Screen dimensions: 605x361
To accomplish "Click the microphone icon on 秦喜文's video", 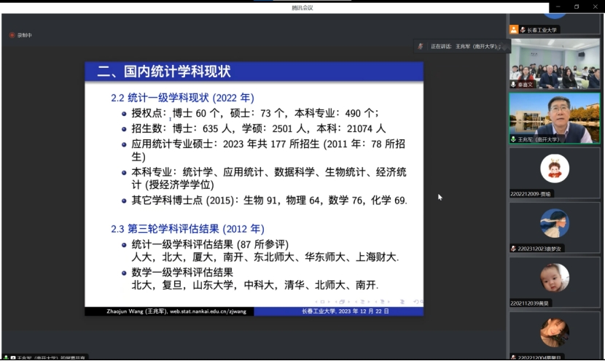I will click(x=514, y=85).
